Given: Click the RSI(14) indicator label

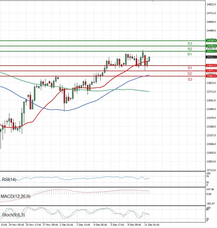Looking at the screenshot, I should [9, 179].
